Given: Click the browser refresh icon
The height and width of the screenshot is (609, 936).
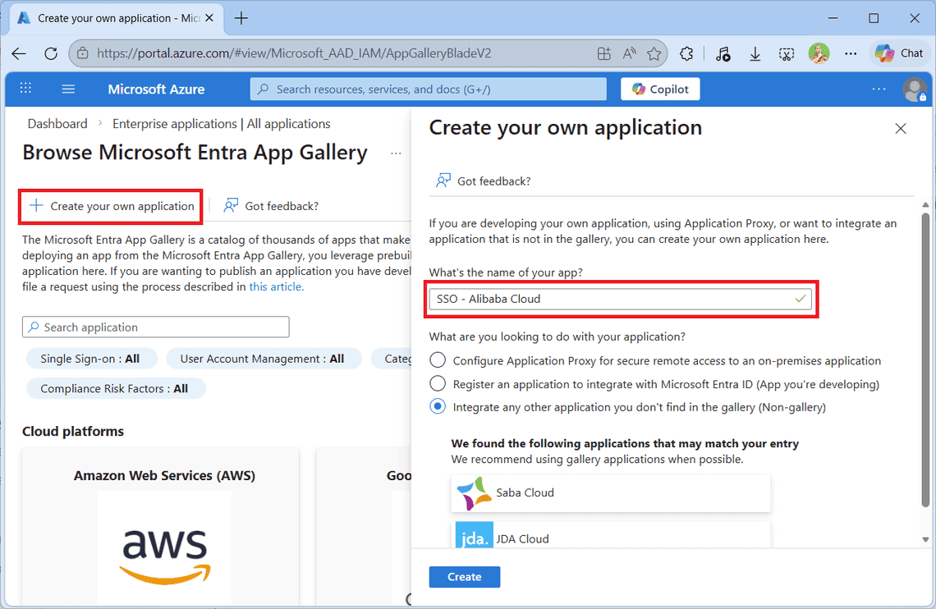Looking at the screenshot, I should [51, 53].
